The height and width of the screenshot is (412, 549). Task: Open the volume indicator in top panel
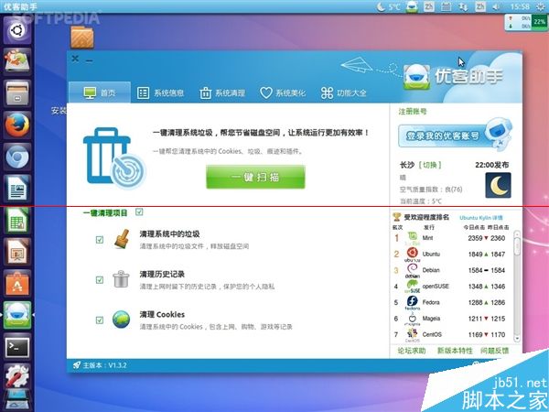pyautogui.click(x=496, y=6)
